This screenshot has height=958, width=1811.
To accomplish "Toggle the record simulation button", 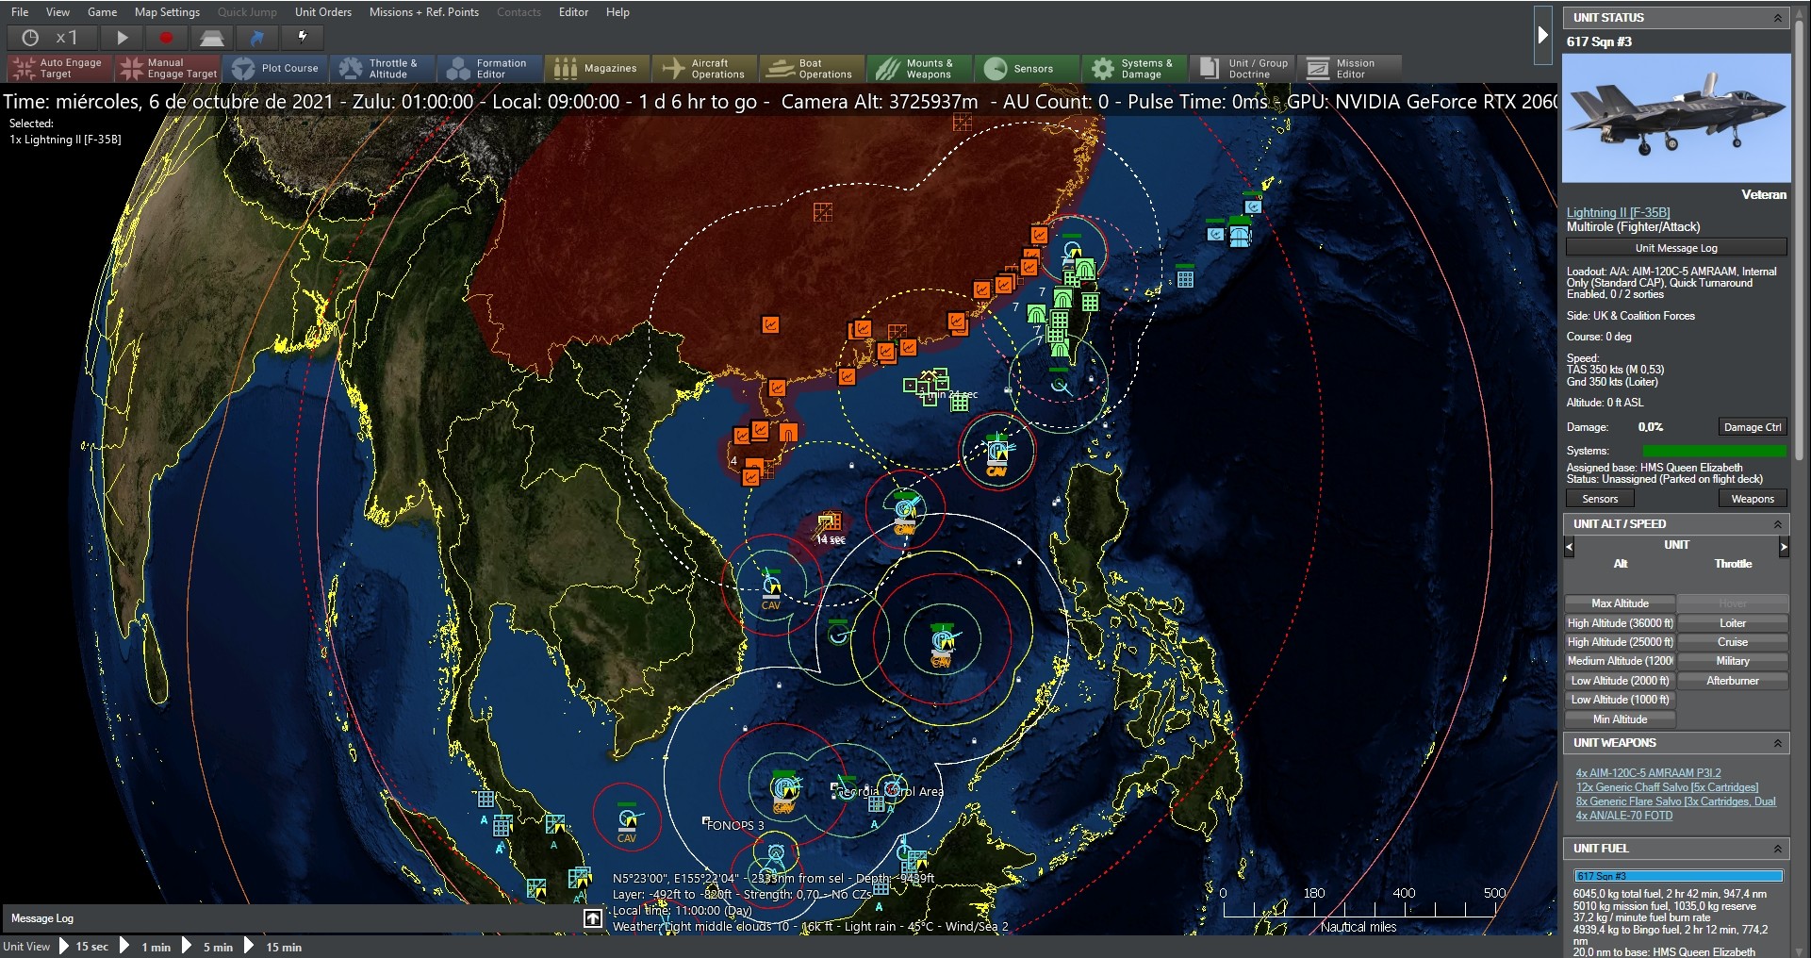I will 167,38.
